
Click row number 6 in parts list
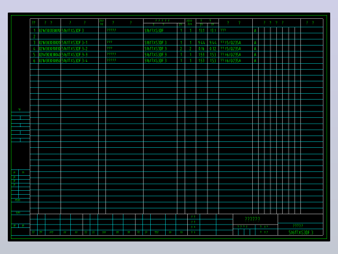point(34,61)
